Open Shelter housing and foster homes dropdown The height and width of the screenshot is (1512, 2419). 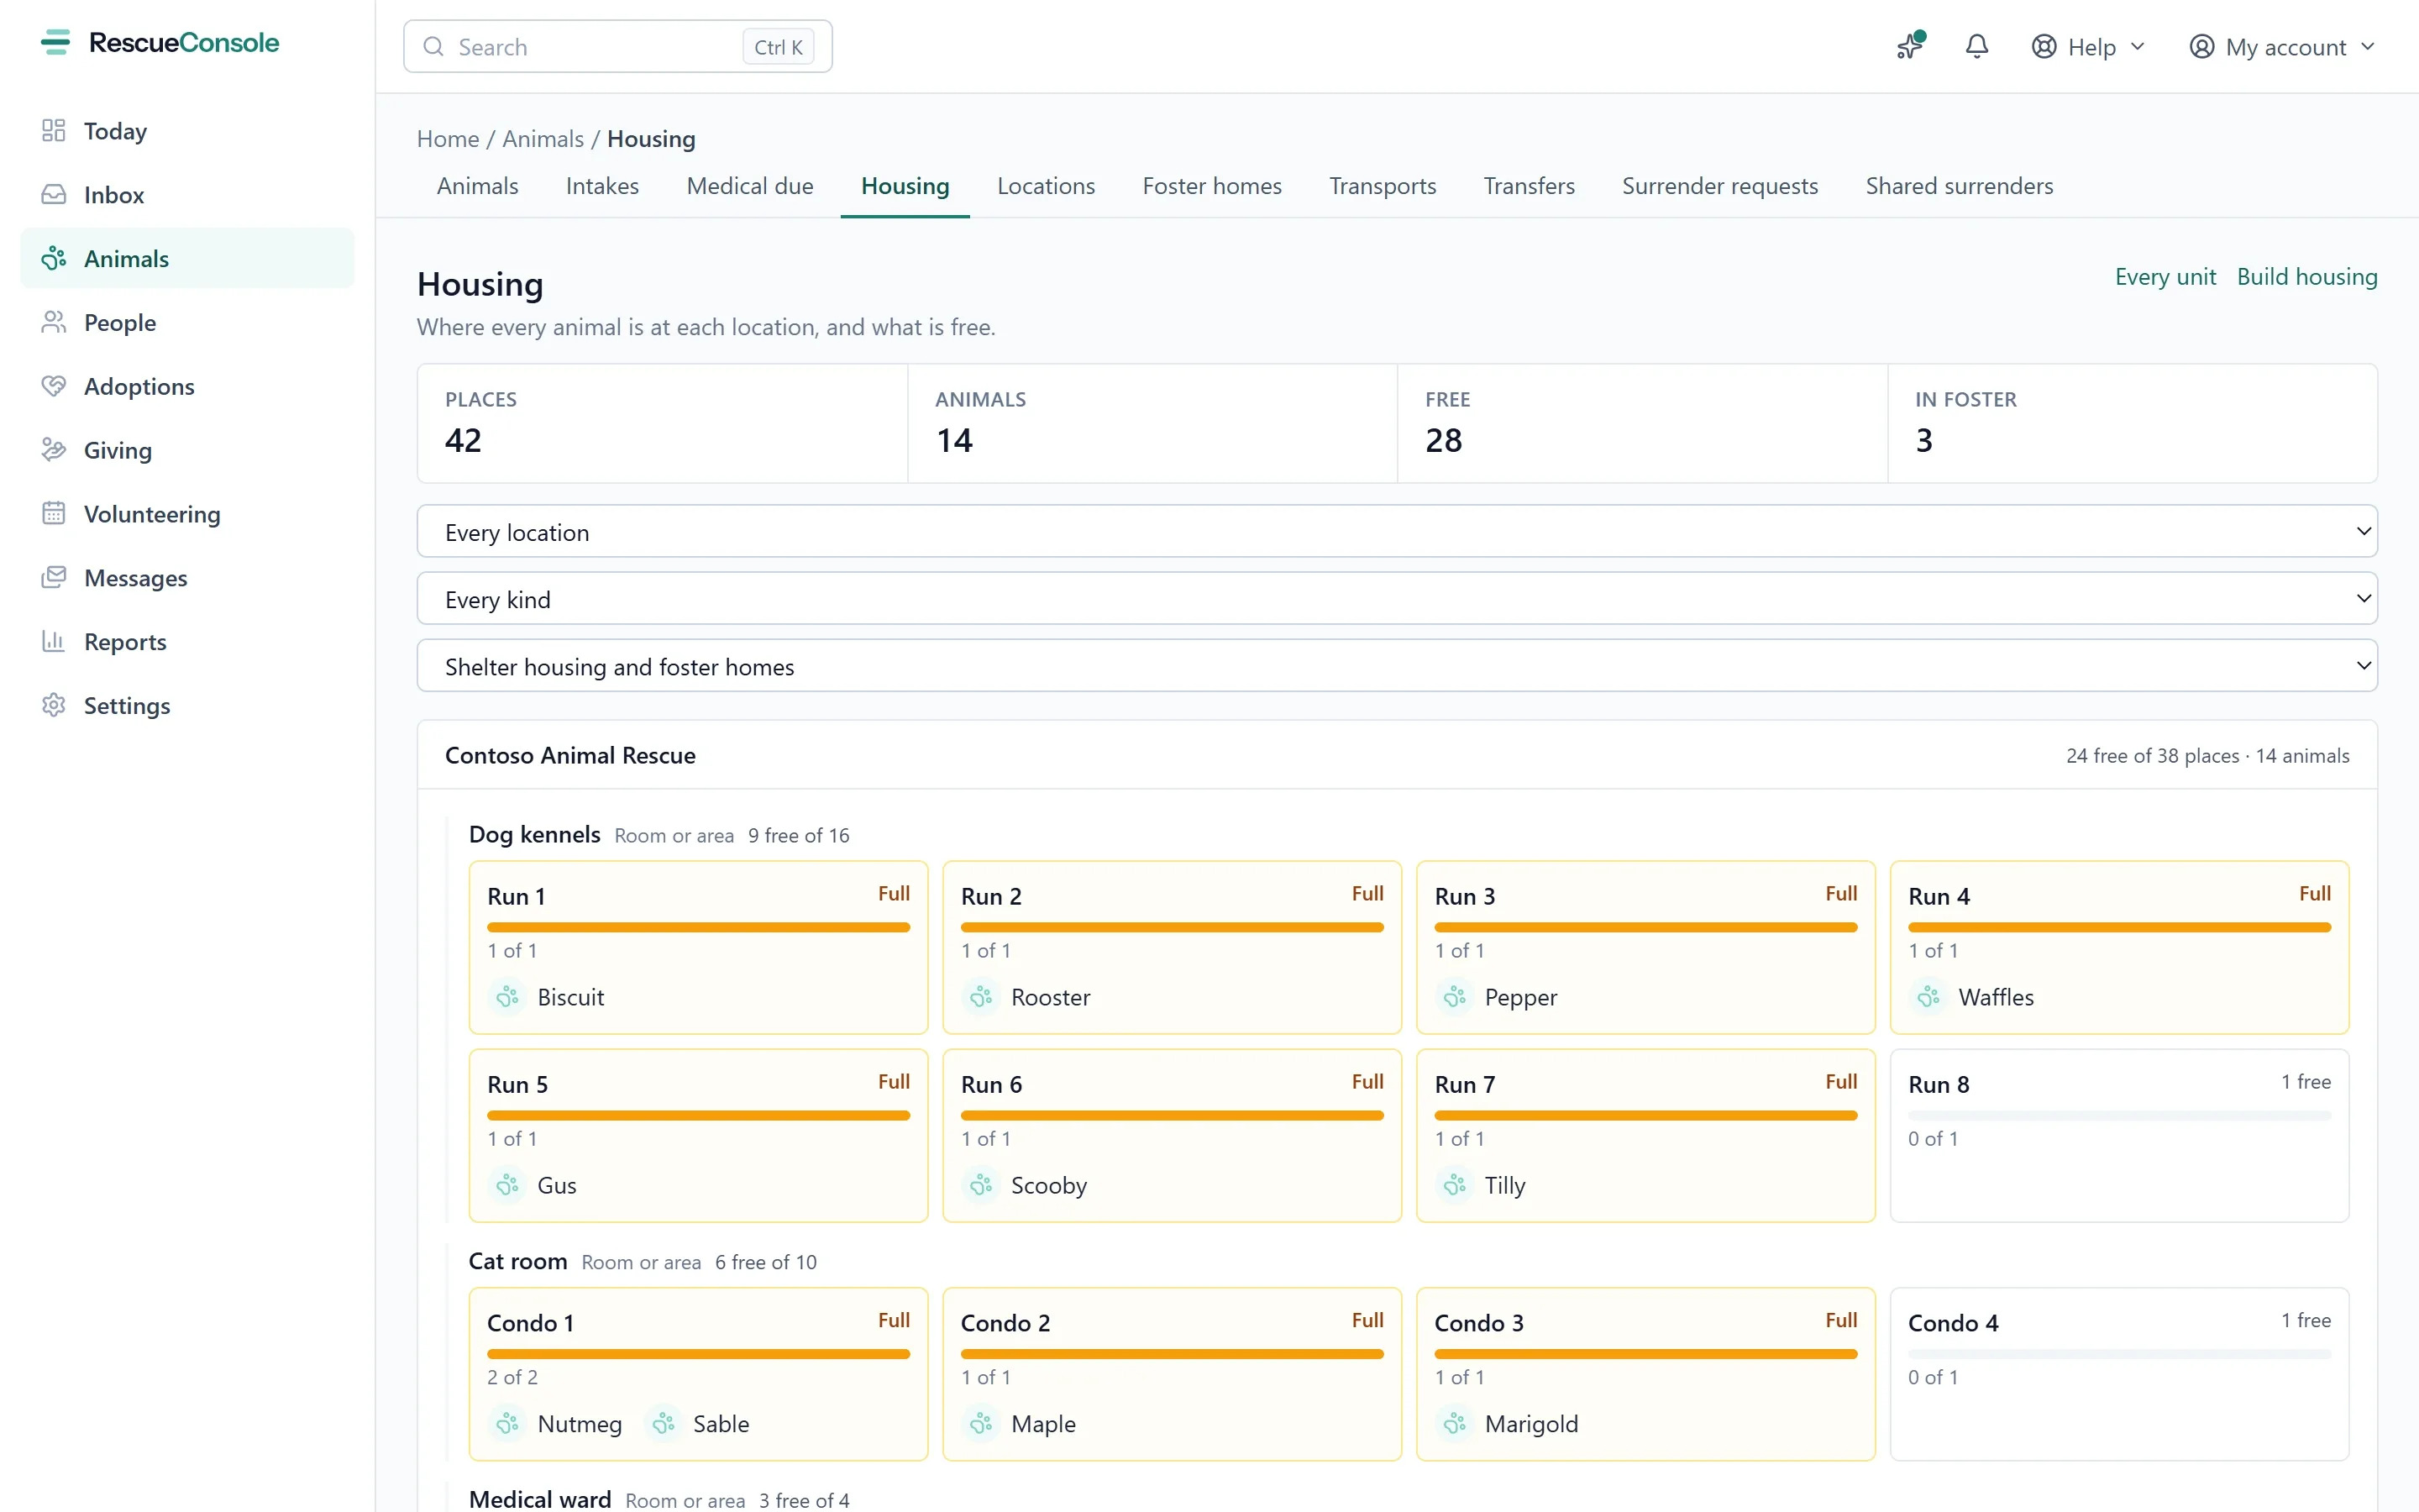[x=1397, y=665]
